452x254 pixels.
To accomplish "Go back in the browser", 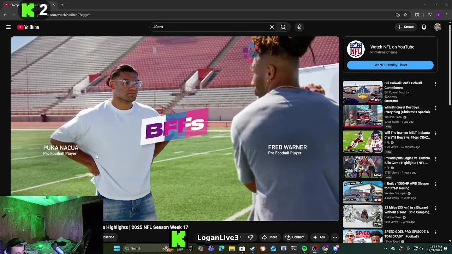I will (5, 15).
